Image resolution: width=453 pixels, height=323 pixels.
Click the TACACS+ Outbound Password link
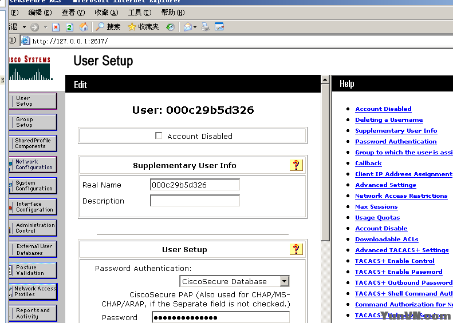pyautogui.click(x=404, y=282)
